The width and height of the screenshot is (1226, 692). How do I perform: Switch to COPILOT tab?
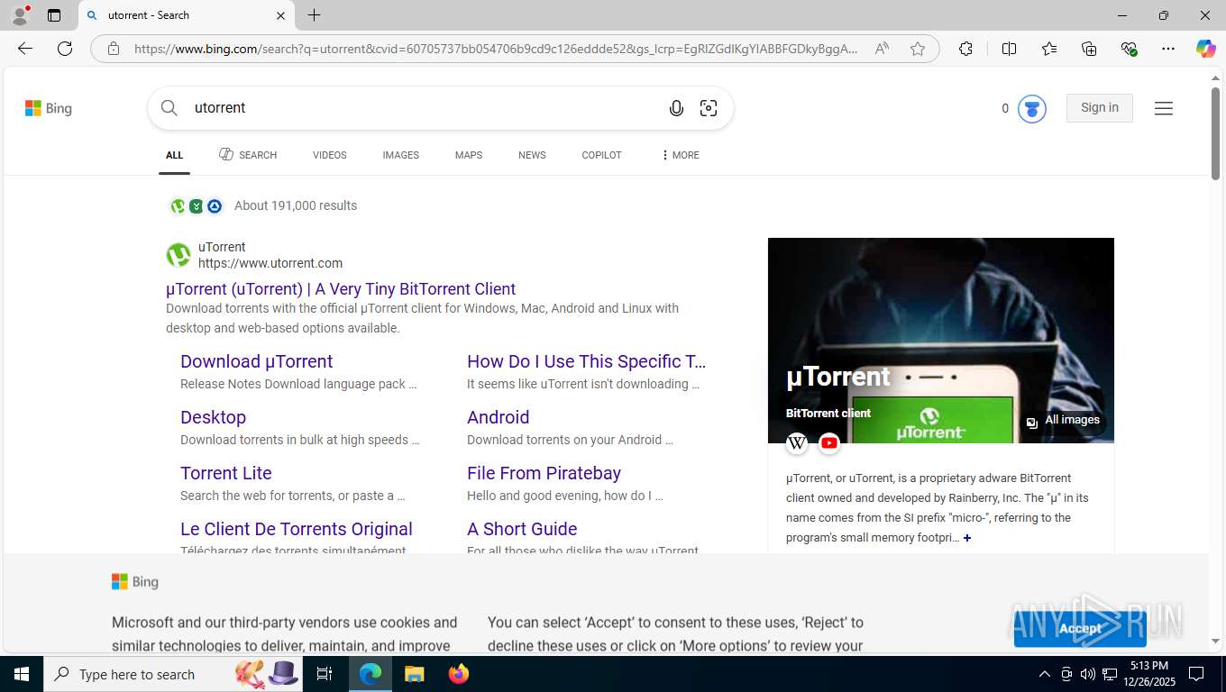602,155
